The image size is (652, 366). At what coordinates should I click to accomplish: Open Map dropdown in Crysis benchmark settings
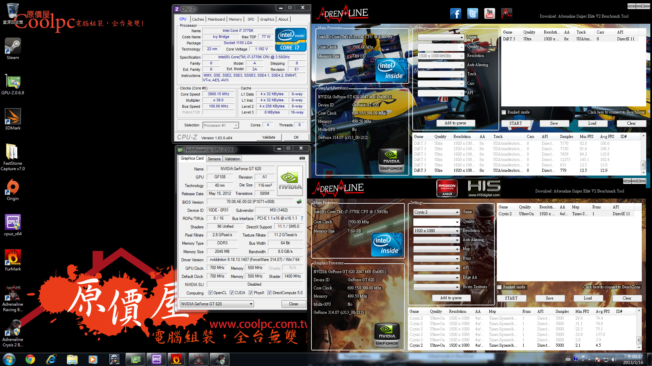click(436, 249)
